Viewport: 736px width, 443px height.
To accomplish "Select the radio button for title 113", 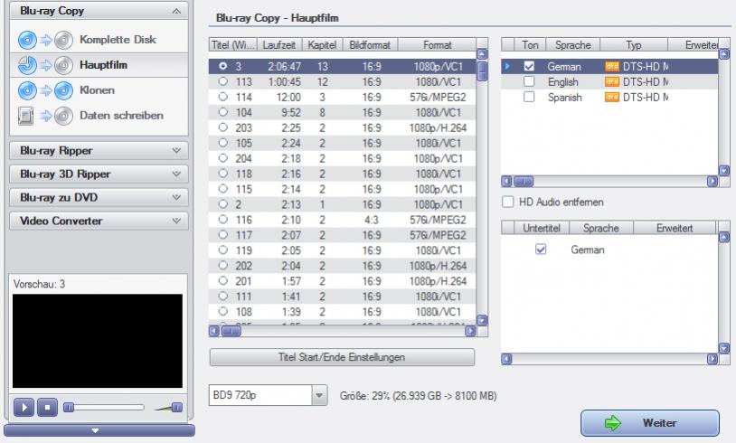I will pos(222,81).
